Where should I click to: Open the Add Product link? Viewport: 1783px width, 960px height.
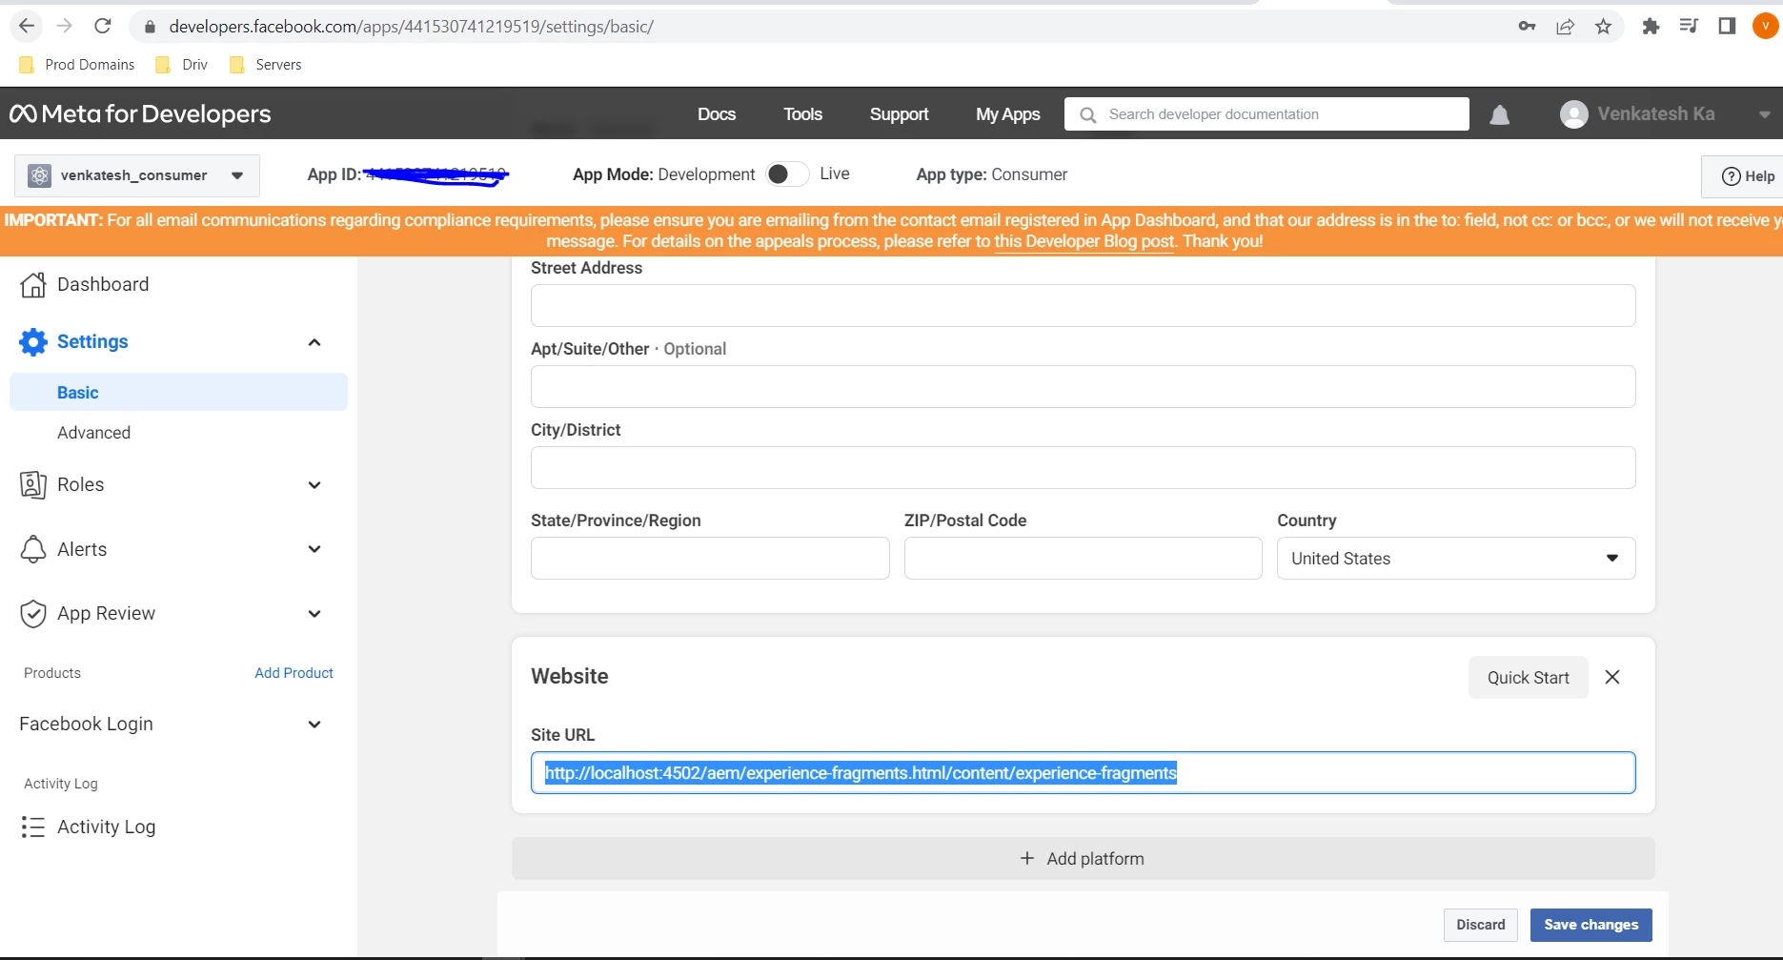point(294,673)
